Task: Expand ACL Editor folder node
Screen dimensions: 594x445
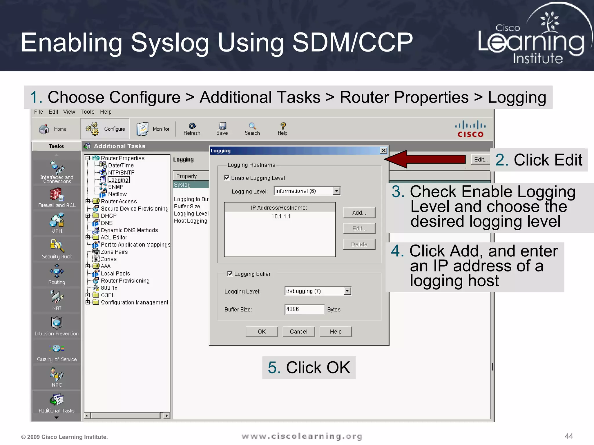Action: coord(88,237)
